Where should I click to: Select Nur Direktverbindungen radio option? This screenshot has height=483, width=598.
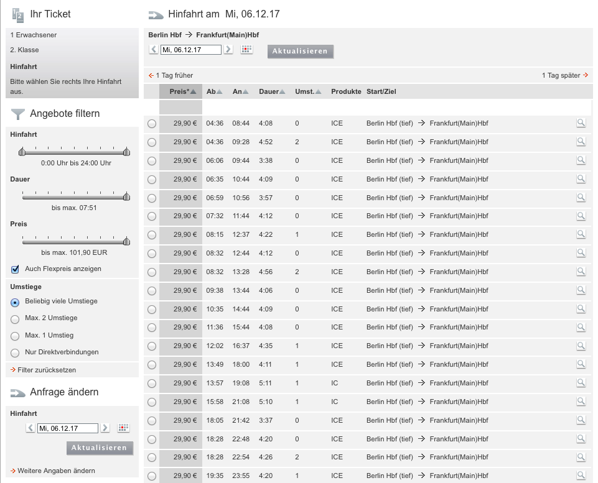tap(15, 352)
